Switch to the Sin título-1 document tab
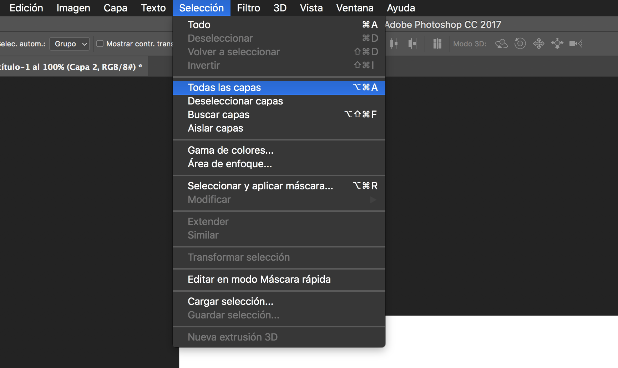This screenshot has height=368, width=618. point(71,67)
